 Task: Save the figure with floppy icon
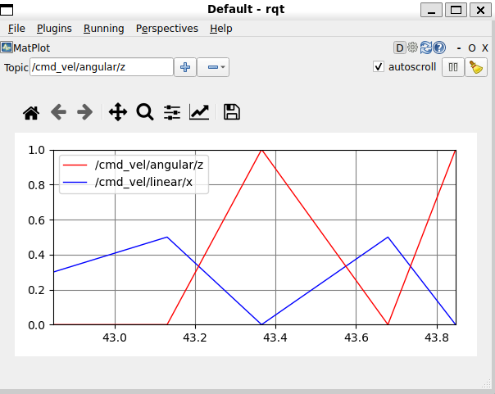[x=232, y=112]
